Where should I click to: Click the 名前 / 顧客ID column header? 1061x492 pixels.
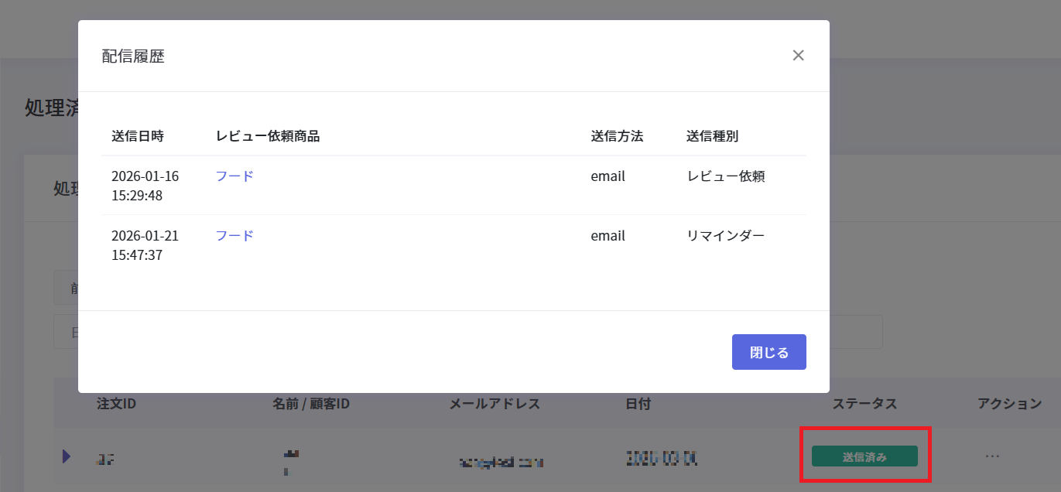coord(311,404)
